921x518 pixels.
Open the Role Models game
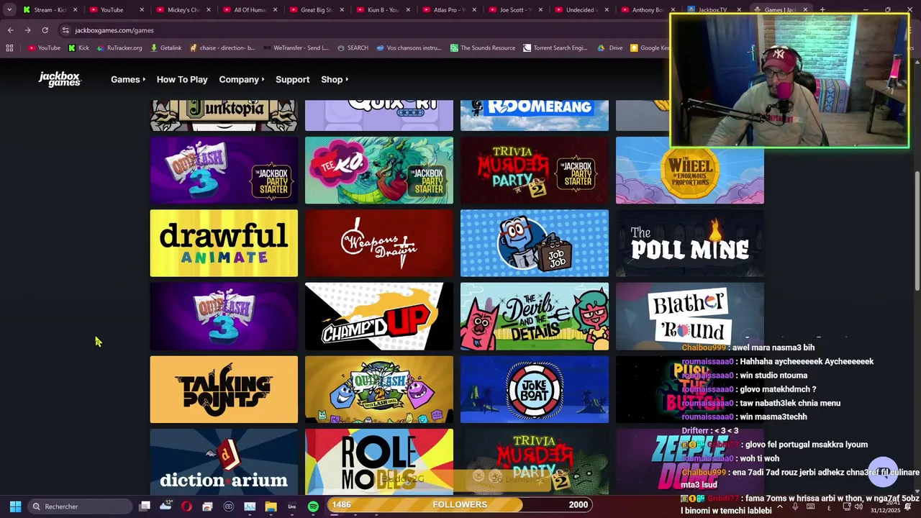[379, 461]
